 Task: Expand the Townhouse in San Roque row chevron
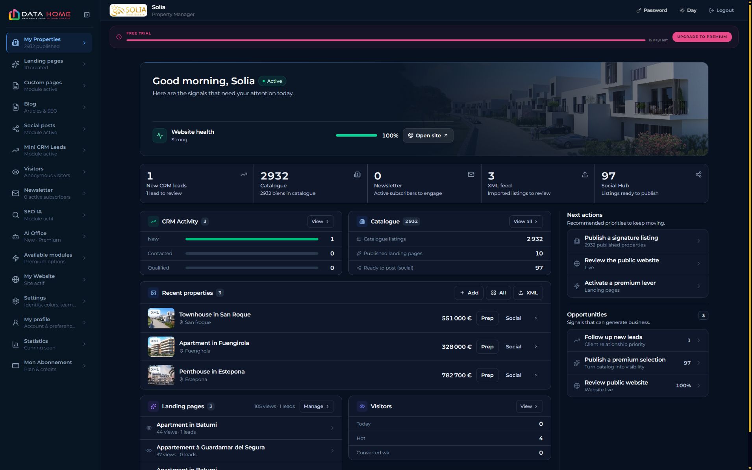[x=536, y=318]
